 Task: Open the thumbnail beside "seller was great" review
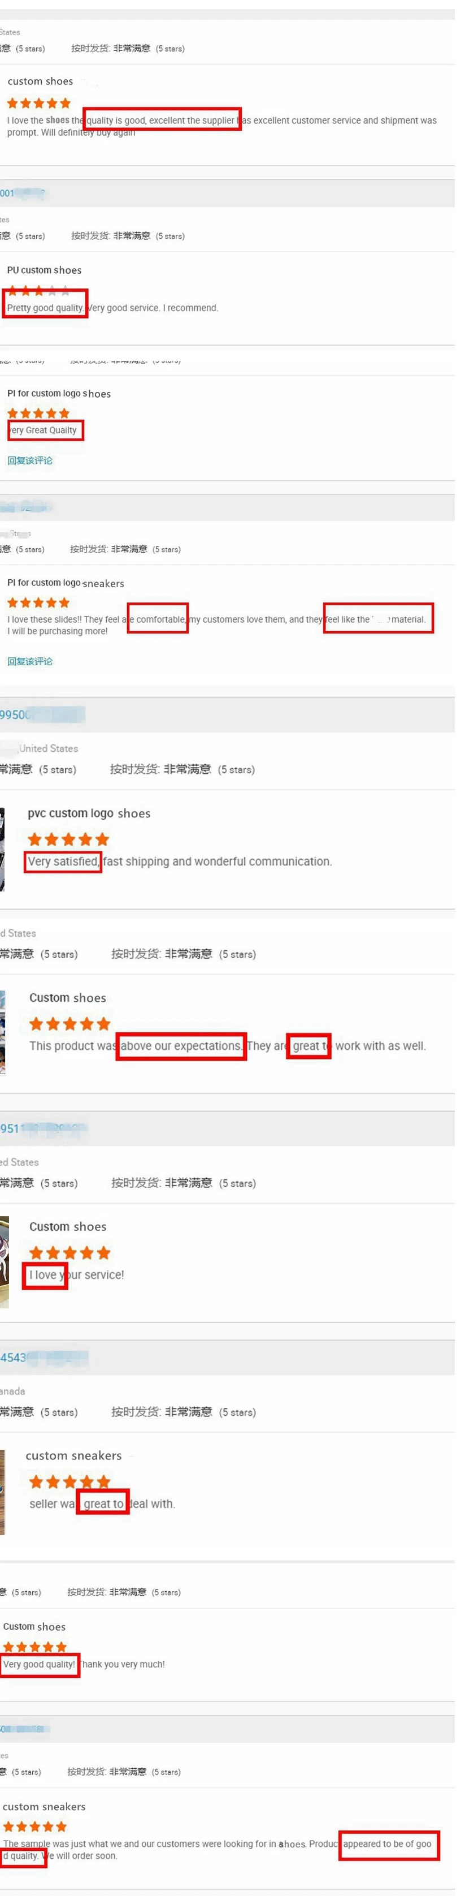coord(2,1492)
